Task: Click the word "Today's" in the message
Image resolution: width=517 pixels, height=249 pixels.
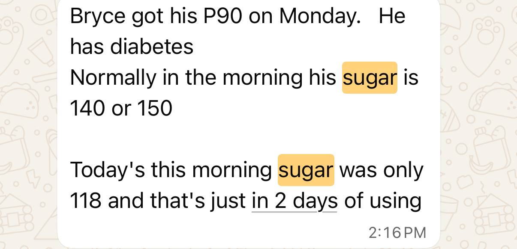Action: (107, 170)
